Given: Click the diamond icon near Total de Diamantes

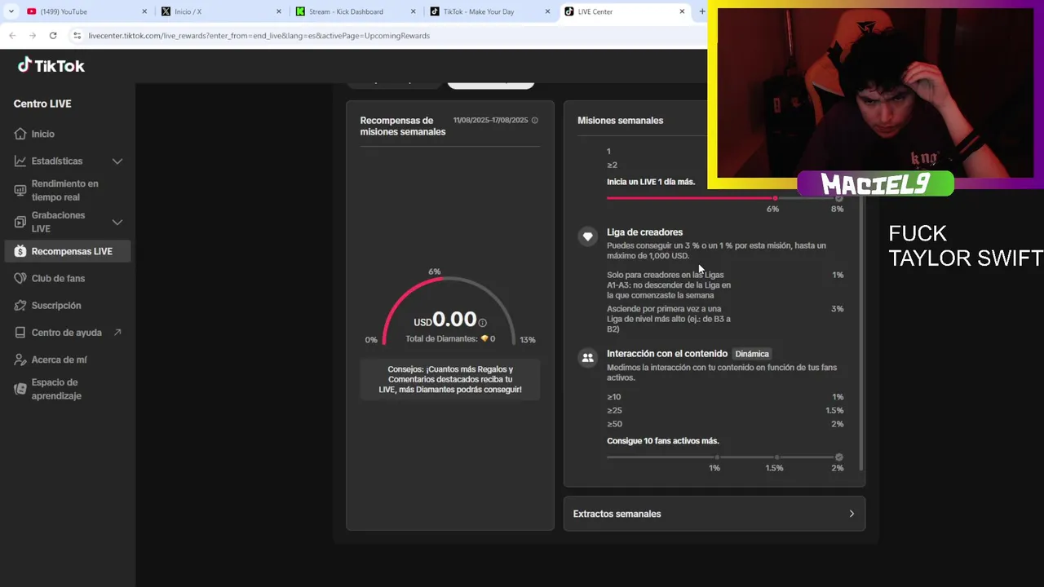Looking at the screenshot, I should point(484,338).
